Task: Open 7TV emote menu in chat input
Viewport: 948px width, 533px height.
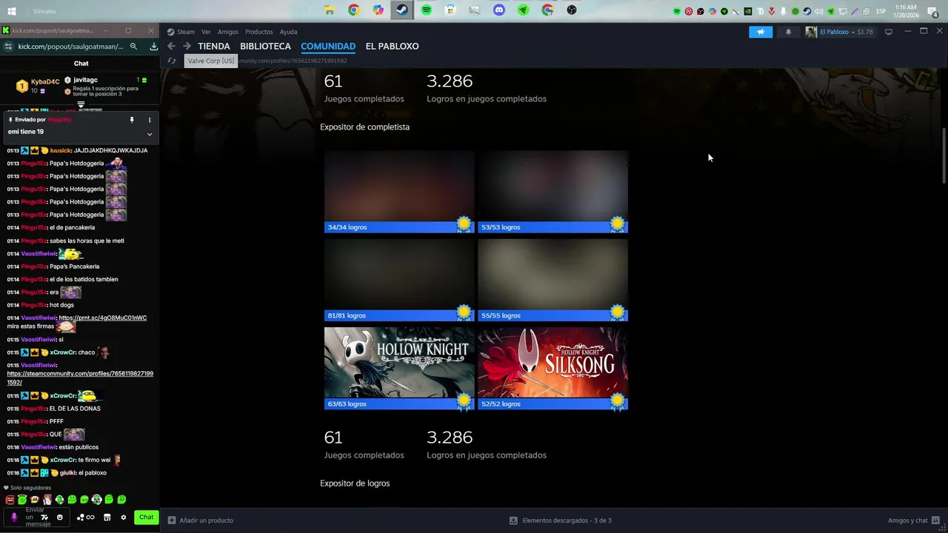Action: 44,517
